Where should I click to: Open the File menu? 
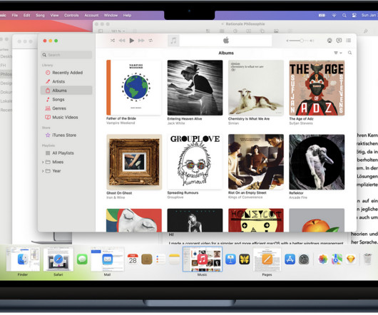(15, 15)
